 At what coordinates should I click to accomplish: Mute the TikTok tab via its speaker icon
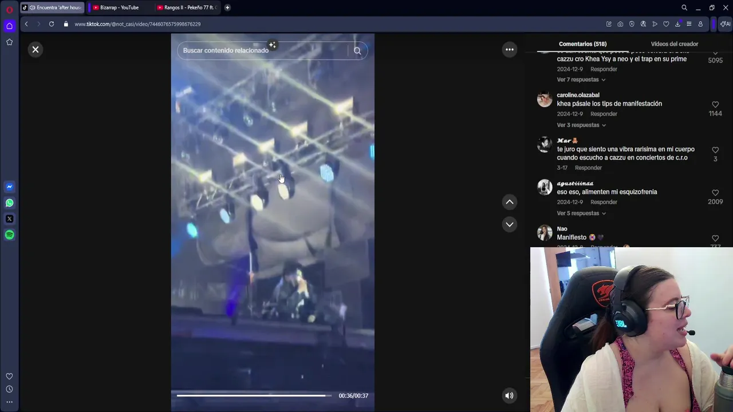[x=32, y=7]
